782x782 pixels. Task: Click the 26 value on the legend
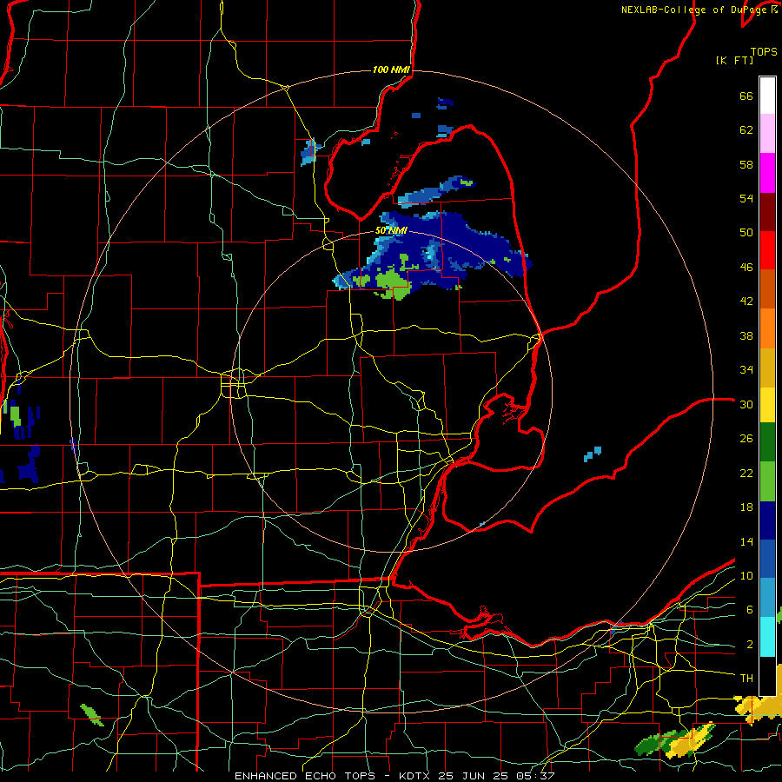pos(746,439)
